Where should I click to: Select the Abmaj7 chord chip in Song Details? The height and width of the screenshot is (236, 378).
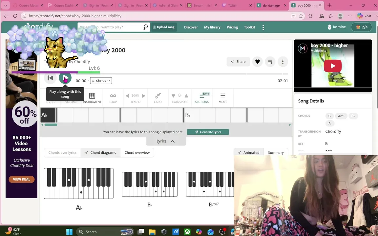(341, 116)
